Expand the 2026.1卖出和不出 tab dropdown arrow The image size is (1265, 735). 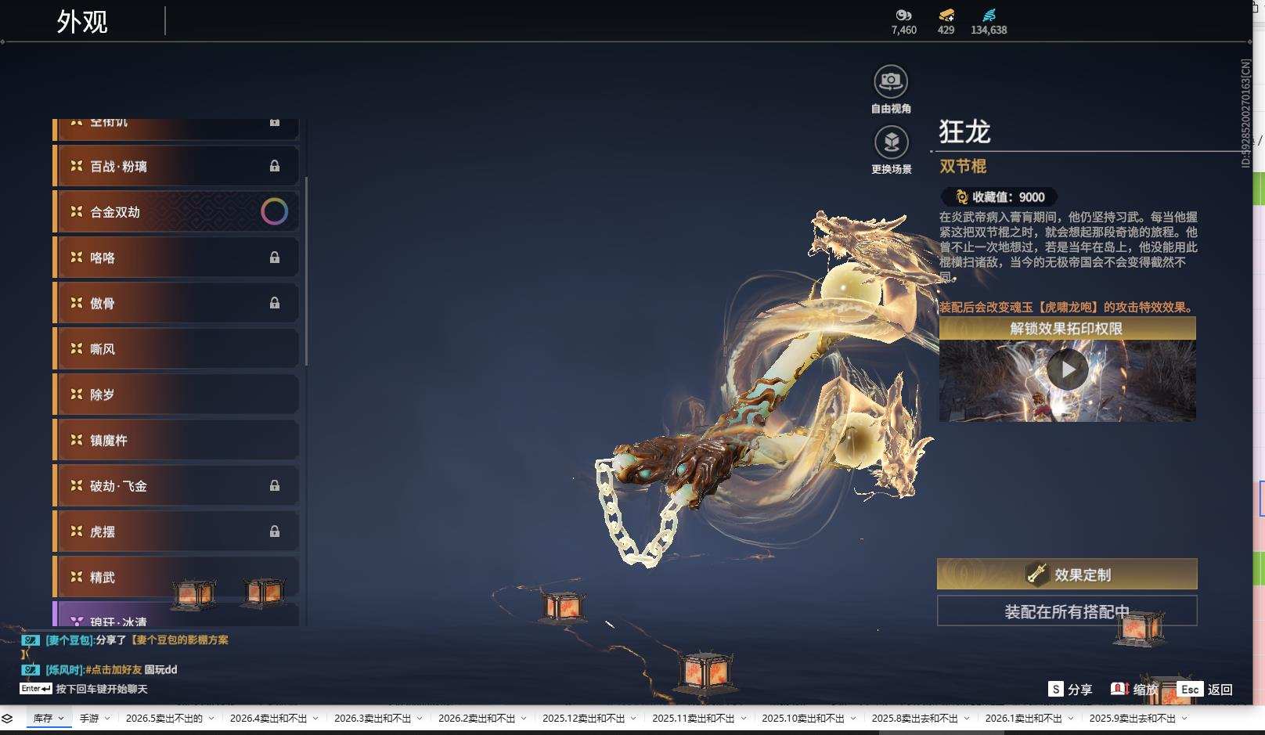pos(1071,718)
